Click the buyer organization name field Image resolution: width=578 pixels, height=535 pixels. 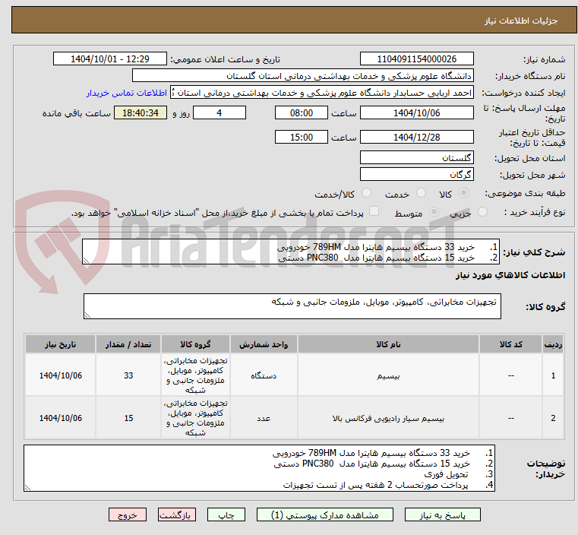pyautogui.click(x=302, y=76)
